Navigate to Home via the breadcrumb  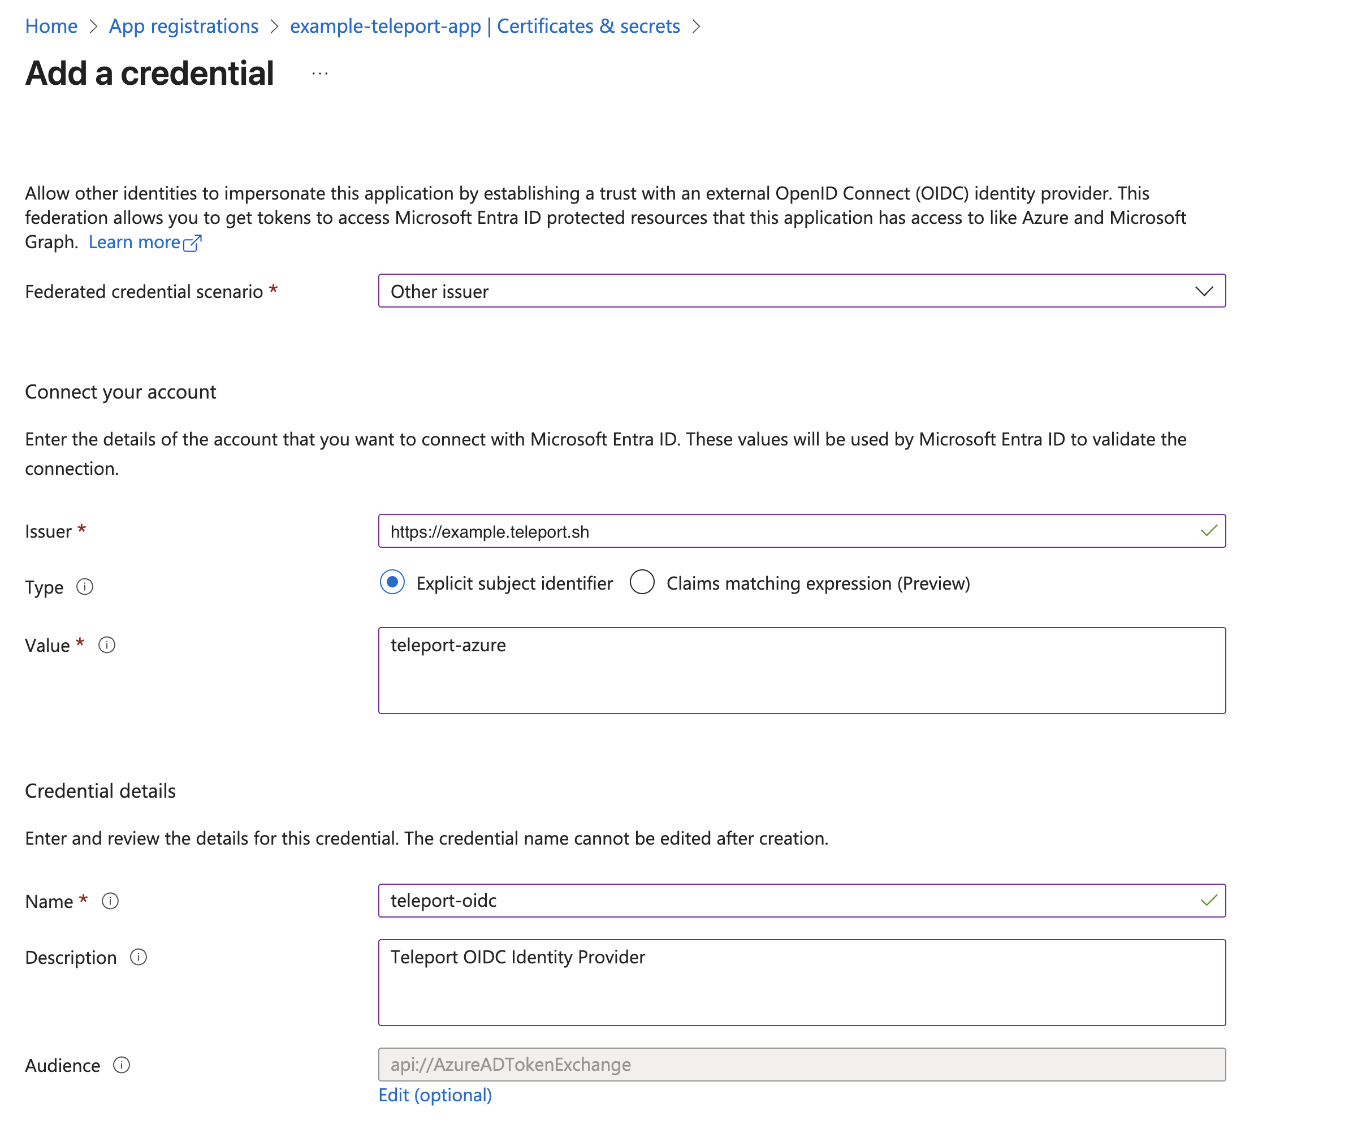(51, 26)
